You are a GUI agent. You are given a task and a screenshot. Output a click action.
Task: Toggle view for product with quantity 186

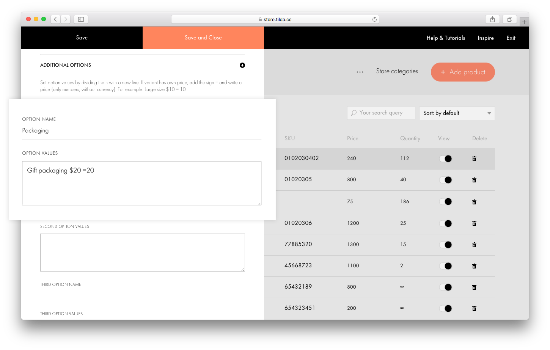pos(445,201)
